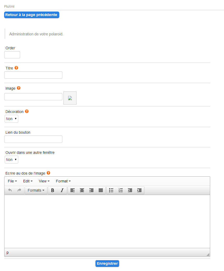Focus the Order input field
The width and height of the screenshot is (224, 271).
(x=12, y=55)
